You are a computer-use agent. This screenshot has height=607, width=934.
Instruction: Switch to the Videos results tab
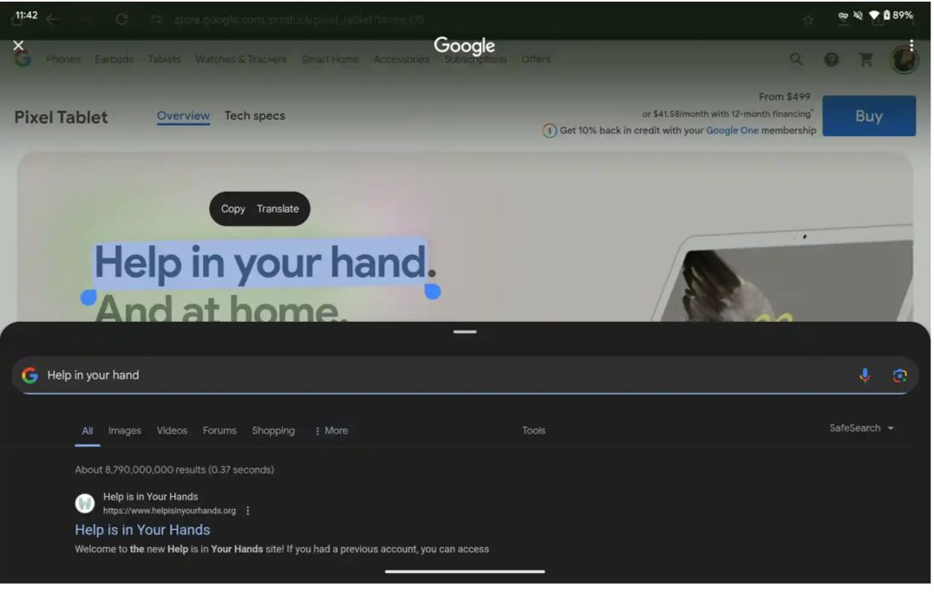(172, 431)
